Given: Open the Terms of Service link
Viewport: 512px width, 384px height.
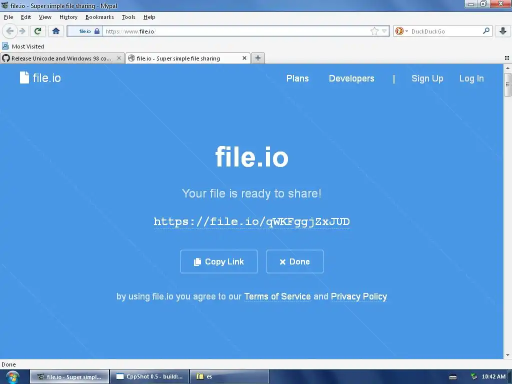Looking at the screenshot, I should coord(277,296).
